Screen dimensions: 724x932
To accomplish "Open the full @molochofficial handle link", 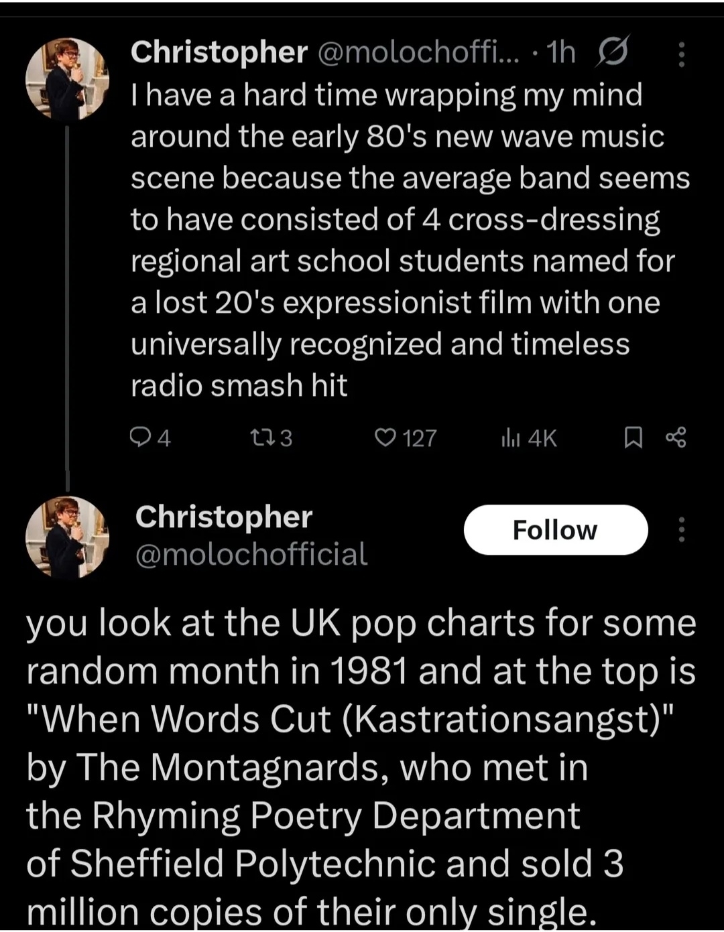I will 251,555.
